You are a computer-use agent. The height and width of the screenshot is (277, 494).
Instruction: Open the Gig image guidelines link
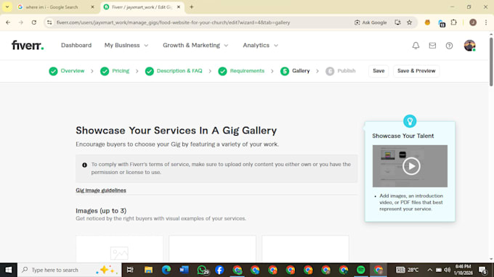tap(101, 190)
